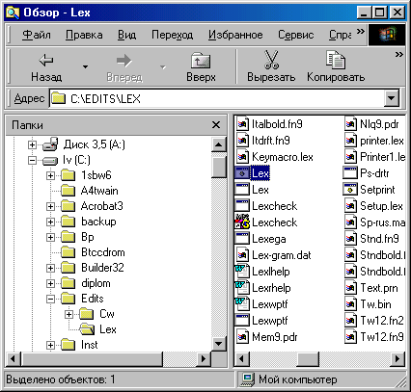Screen dimensions: 411x392
Task: Open the Файл menu
Action: point(37,35)
